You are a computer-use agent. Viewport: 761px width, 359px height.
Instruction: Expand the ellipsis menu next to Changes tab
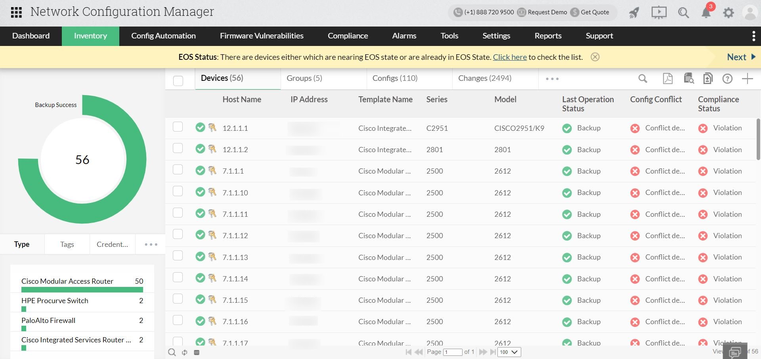click(x=552, y=79)
